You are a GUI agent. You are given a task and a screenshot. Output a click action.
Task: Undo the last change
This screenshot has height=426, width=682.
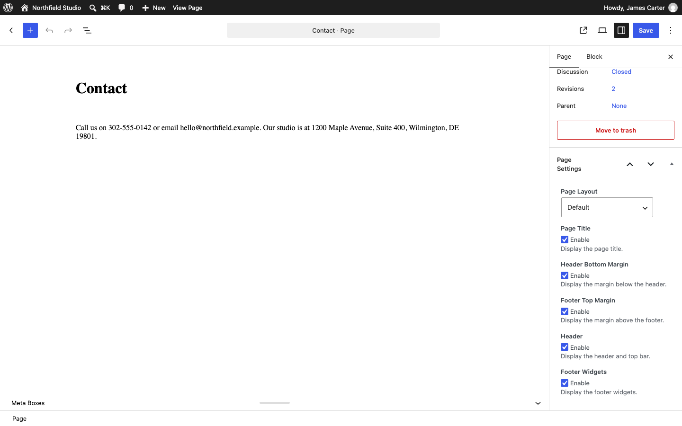49,30
